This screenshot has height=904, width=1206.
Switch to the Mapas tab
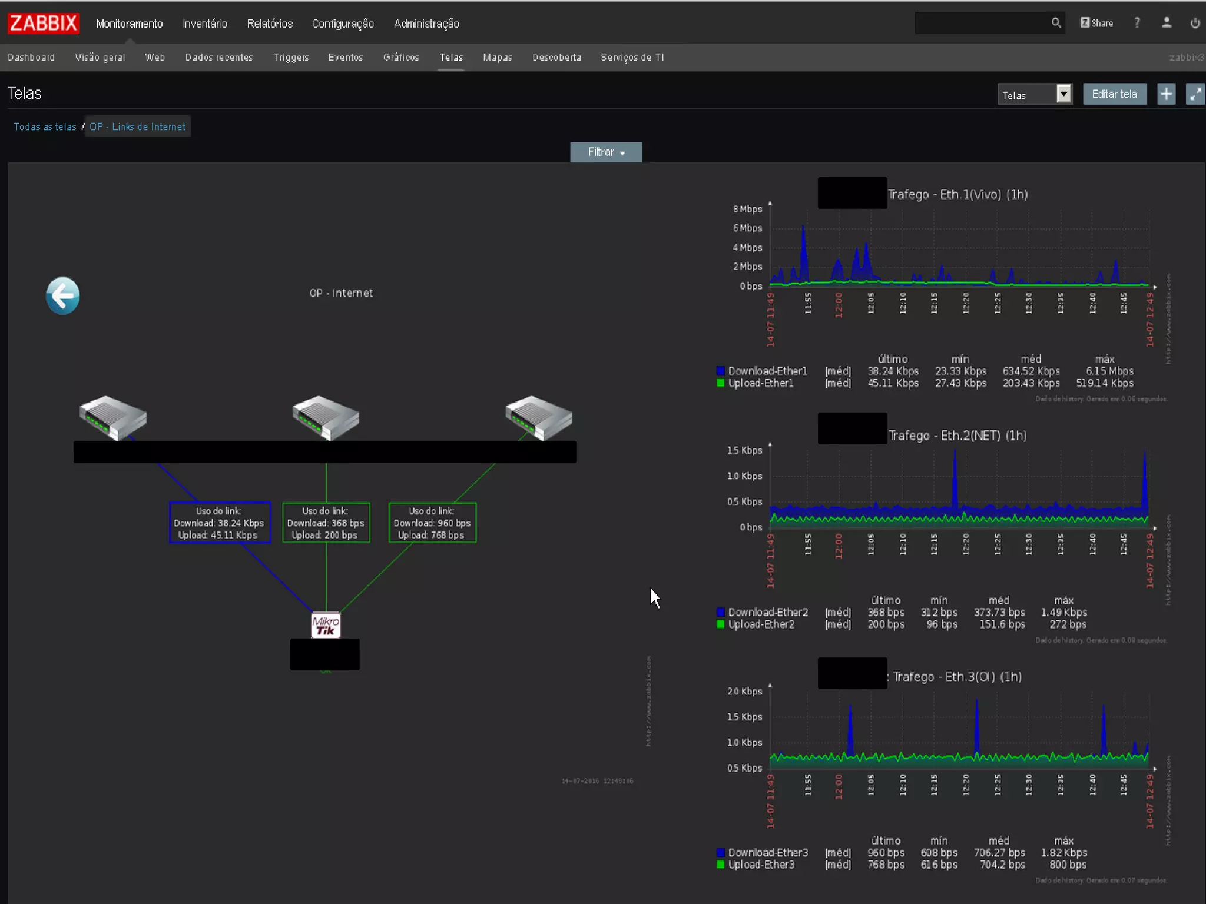pos(498,57)
